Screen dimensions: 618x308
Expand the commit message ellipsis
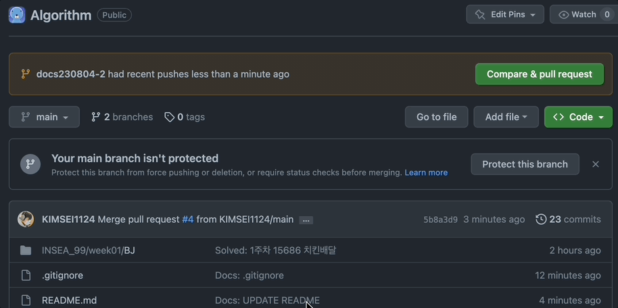[x=306, y=220]
